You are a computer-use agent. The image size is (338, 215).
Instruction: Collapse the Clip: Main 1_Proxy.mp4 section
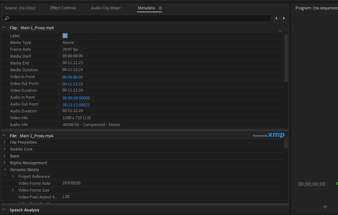click(4, 27)
